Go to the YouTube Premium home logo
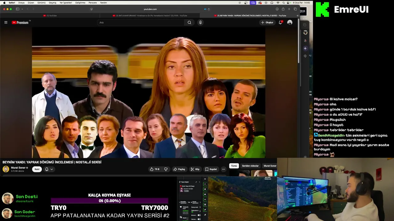 [x=21, y=22]
